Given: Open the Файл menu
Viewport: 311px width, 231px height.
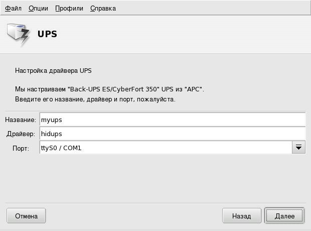Looking at the screenshot, I should [x=14, y=9].
